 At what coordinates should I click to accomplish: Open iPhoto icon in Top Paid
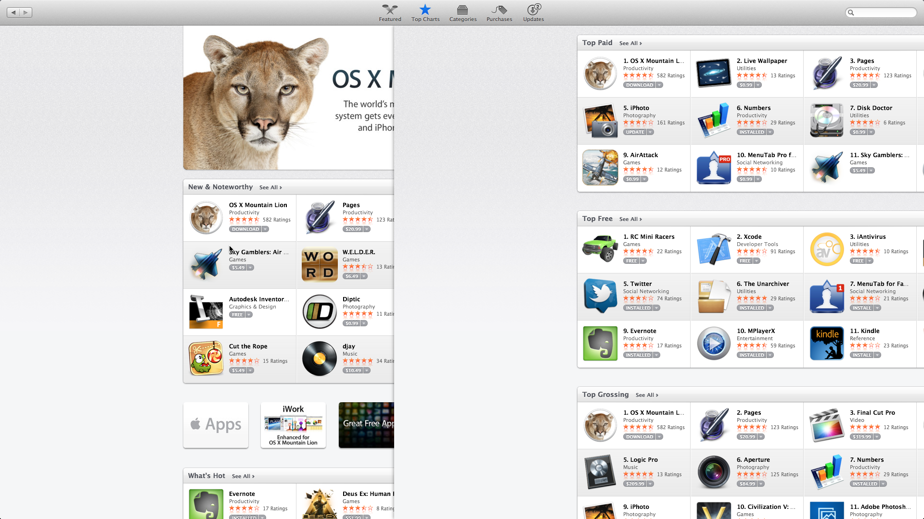600,121
